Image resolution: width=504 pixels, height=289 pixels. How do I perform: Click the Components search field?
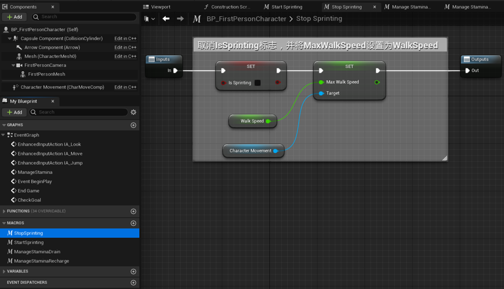(x=84, y=17)
